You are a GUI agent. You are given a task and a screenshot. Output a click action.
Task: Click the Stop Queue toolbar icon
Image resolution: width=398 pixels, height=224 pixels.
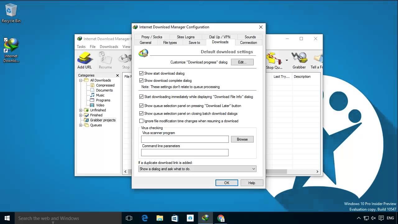(x=274, y=60)
